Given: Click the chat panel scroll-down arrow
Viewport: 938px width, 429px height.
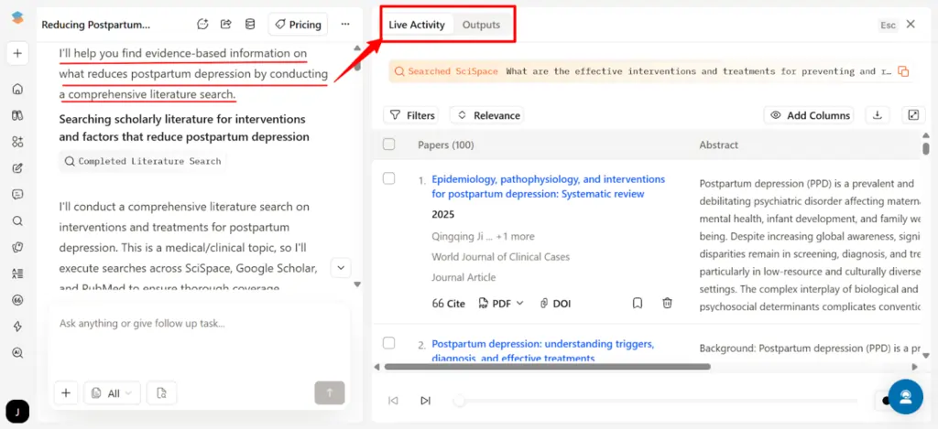Looking at the screenshot, I should point(357,284).
